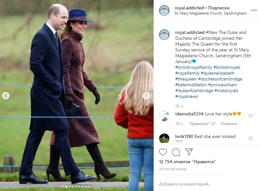Open the #britishroyalfamily hashtag

click(194, 68)
